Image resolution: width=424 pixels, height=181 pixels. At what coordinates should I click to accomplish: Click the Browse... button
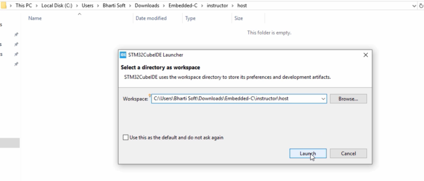[348, 99]
